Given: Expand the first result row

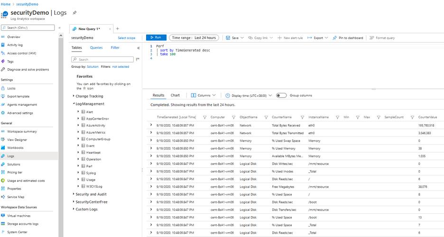Looking at the screenshot, I should tap(151, 125).
